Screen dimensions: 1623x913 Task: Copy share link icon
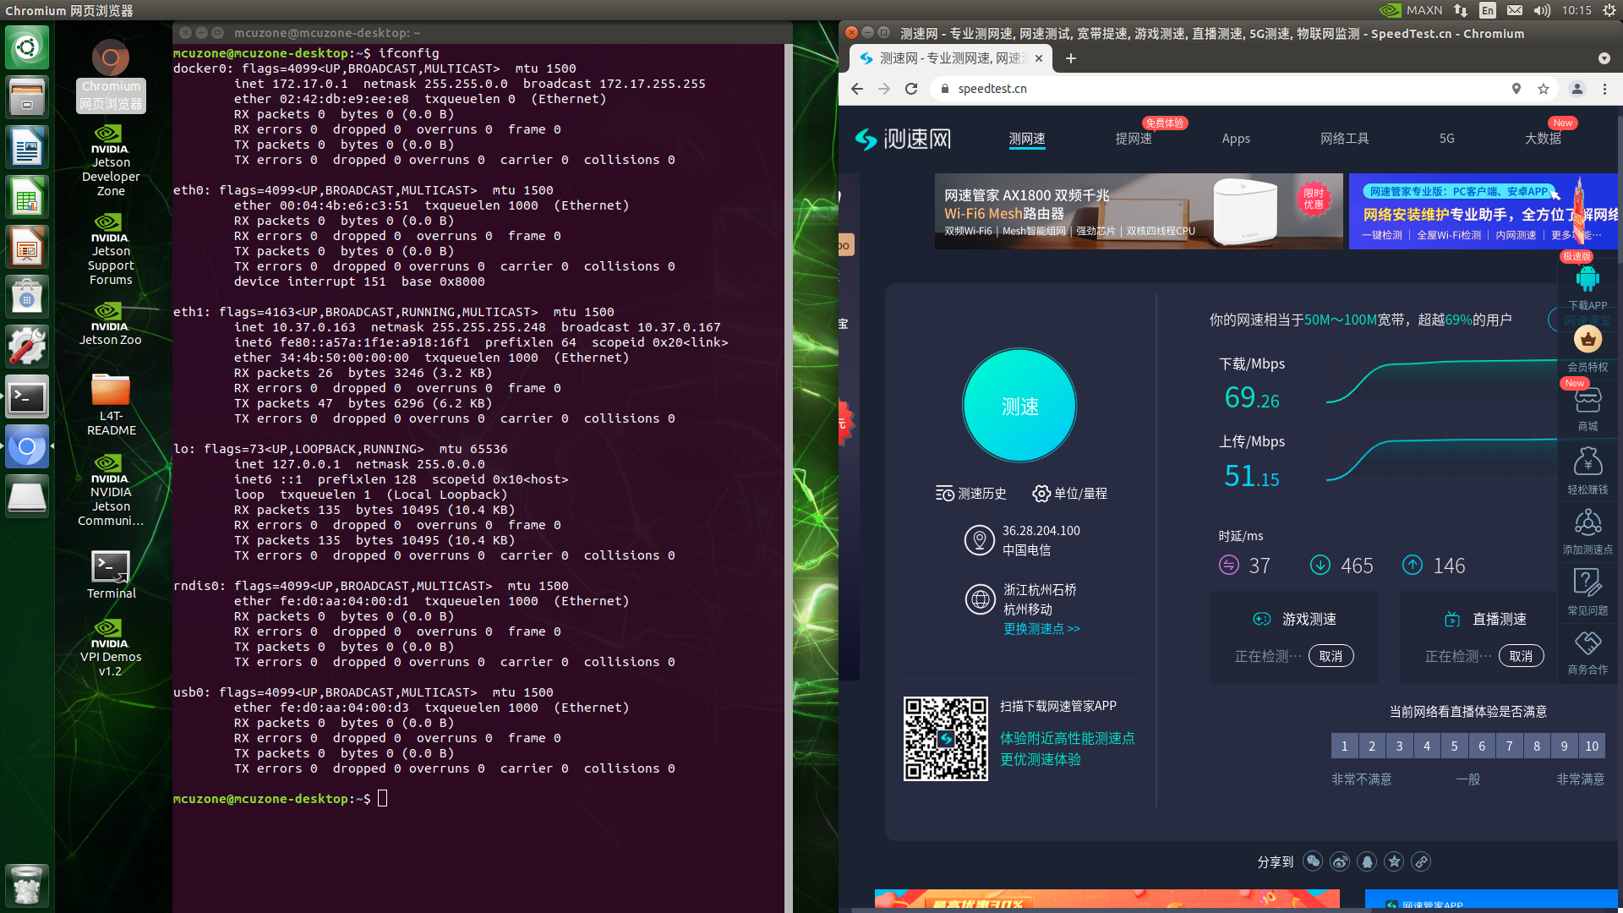click(x=1421, y=861)
